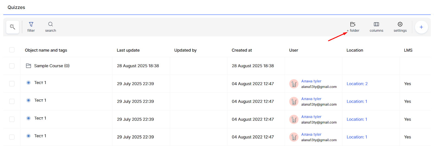Sort by Created at column header

(x=242, y=50)
